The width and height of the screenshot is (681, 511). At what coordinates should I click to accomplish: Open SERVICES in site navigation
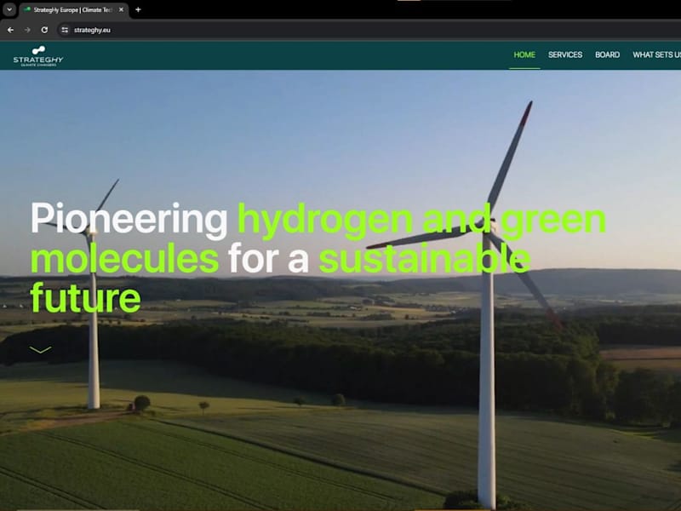tap(565, 55)
